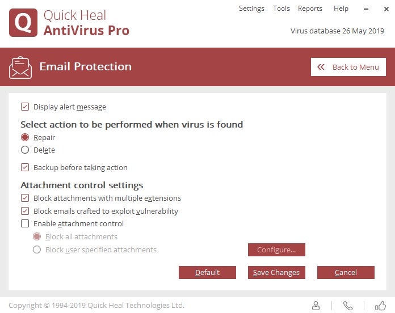Uncheck Display alert message
Screen dimensions: 395x313
coord(25,107)
